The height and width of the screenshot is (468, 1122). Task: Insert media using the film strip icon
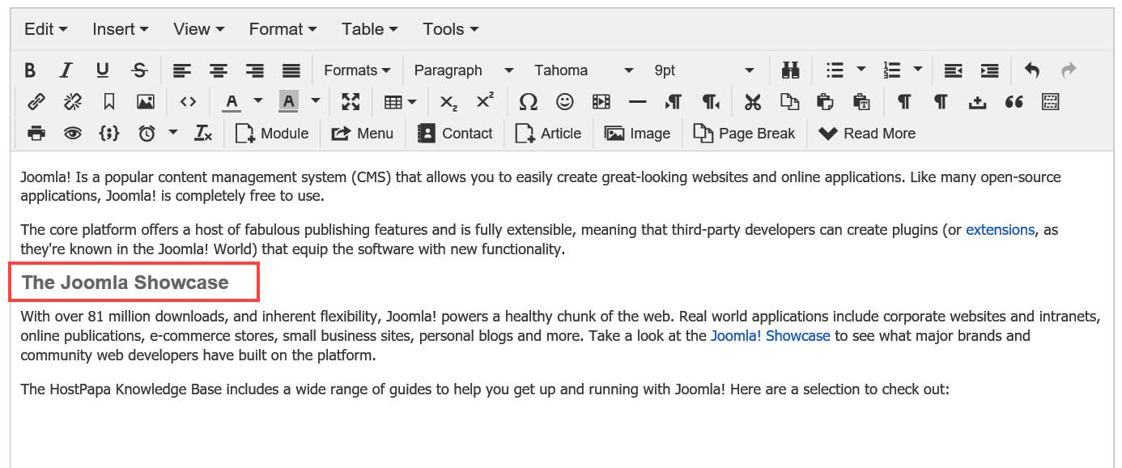601,102
